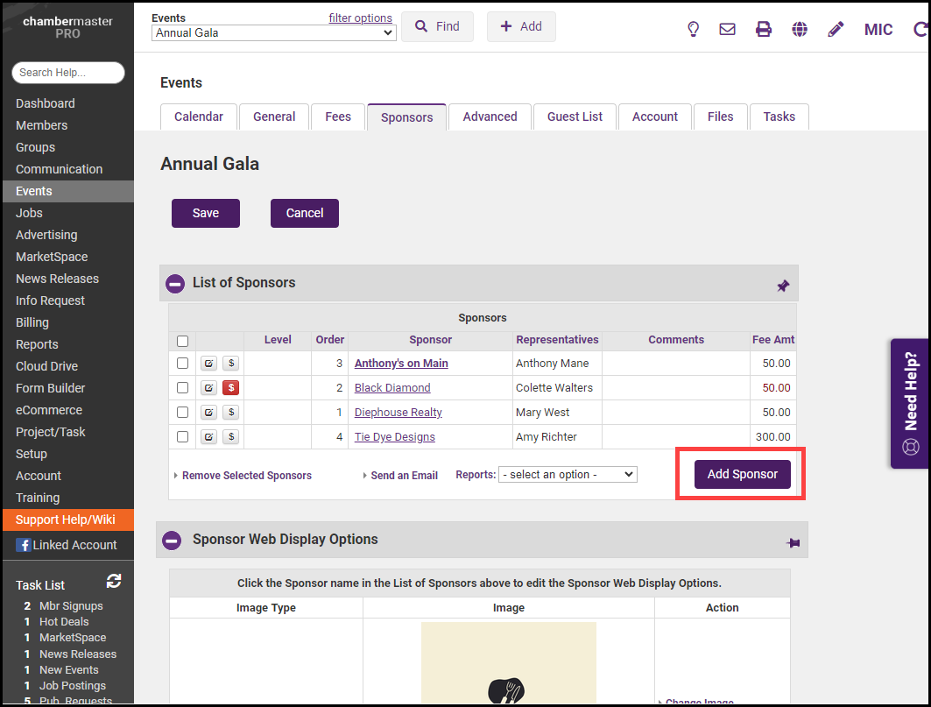The width and height of the screenshot is (931, 707).
Task: Click the Search Help input field
Action: click(x=68, y=73)
